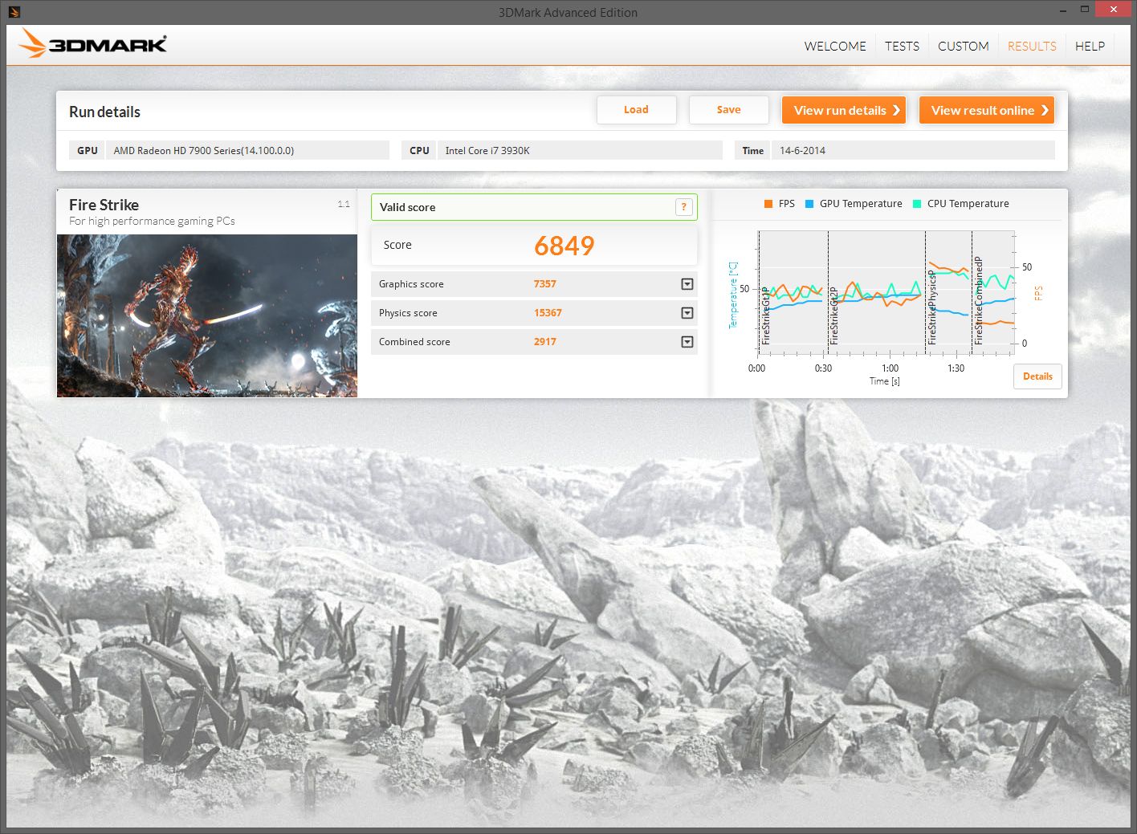Go to the Welcome tab
Screen dimensions: 1137x834
[x=835, y=47]
